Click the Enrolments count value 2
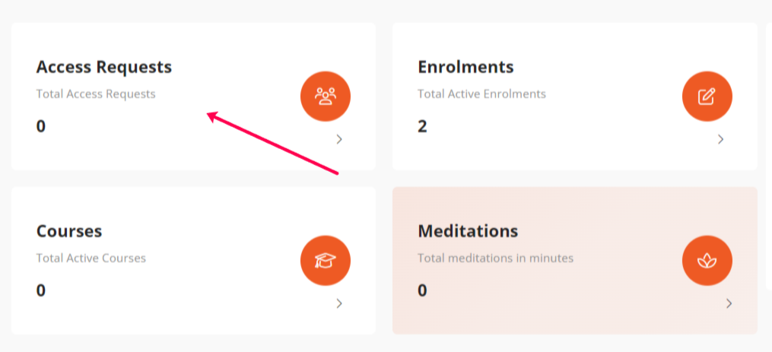The height and width of the screenshot is (352, 772). pyautogui.click(x=422, y=126)
